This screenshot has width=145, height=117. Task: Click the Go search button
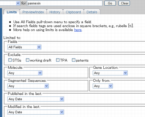(x=110, y=3)
